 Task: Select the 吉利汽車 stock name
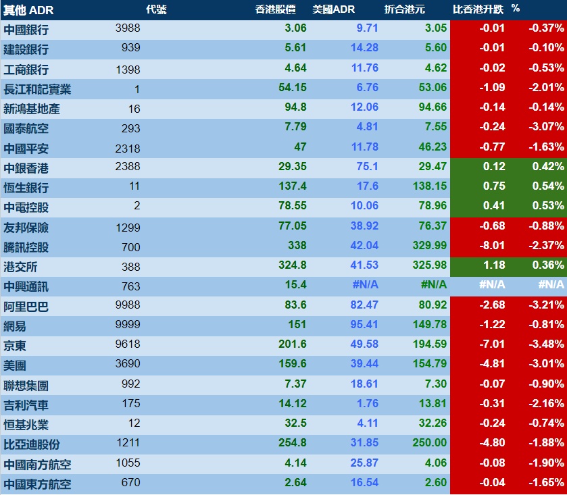pos(26,405)
